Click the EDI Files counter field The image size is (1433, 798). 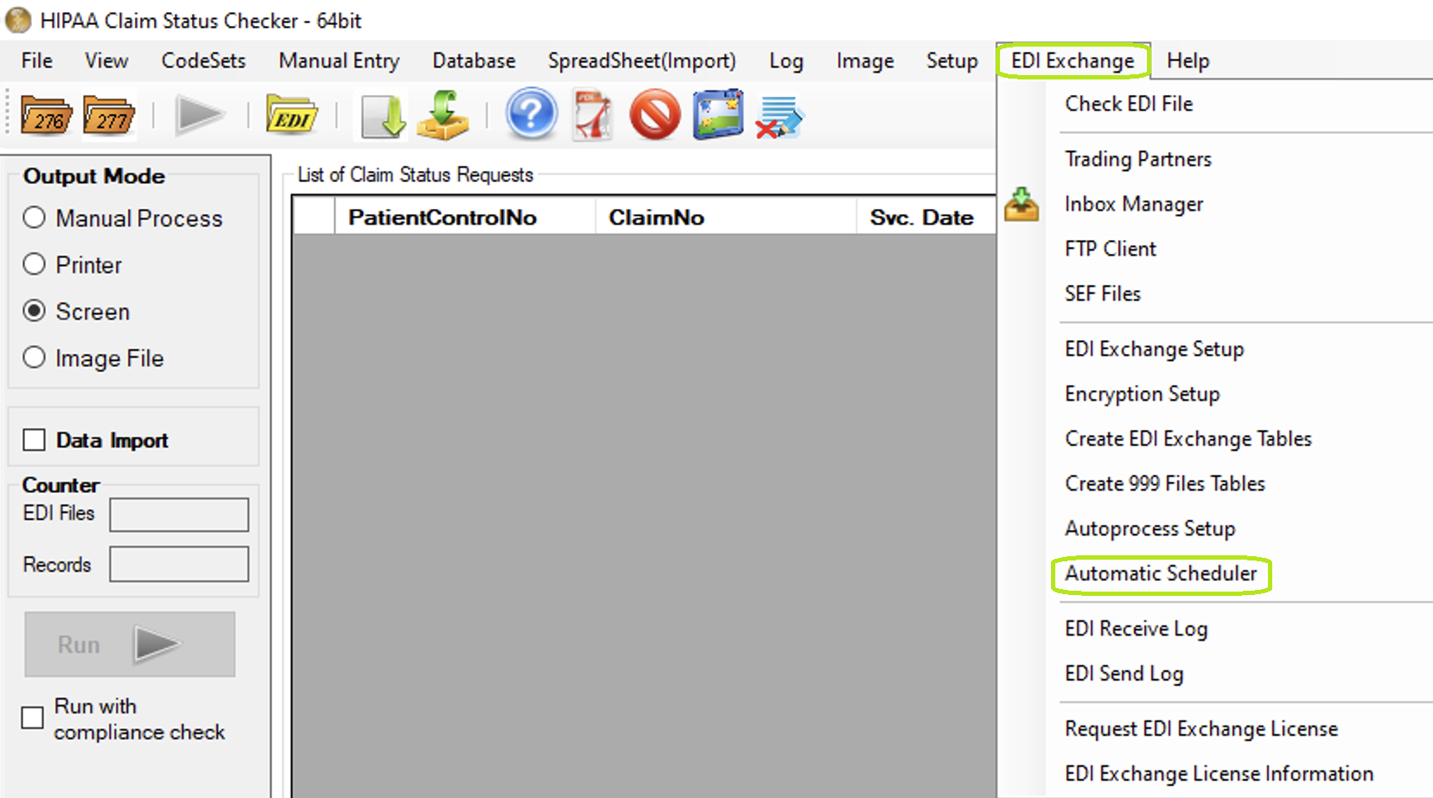pos(179,515)
